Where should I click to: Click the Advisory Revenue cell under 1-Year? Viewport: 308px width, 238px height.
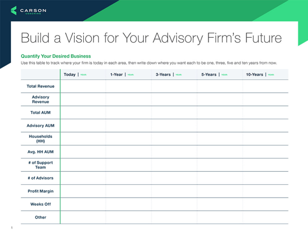(x=129, y=100)
